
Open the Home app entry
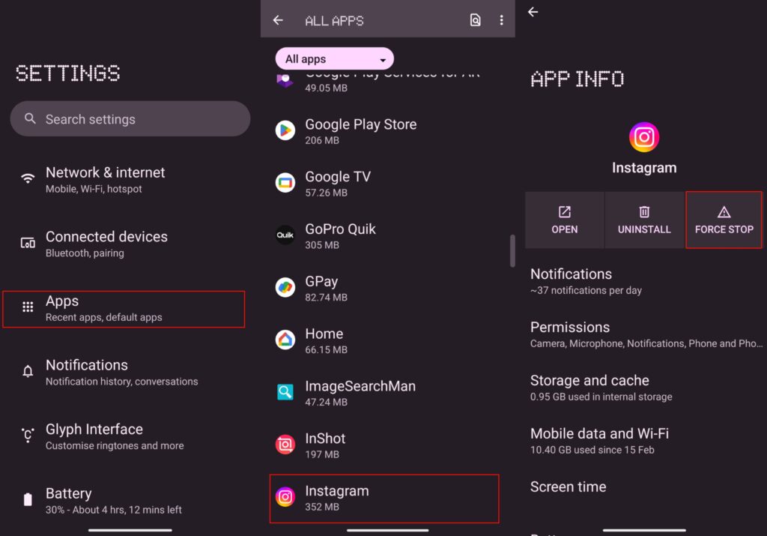(x=387, y=340)
